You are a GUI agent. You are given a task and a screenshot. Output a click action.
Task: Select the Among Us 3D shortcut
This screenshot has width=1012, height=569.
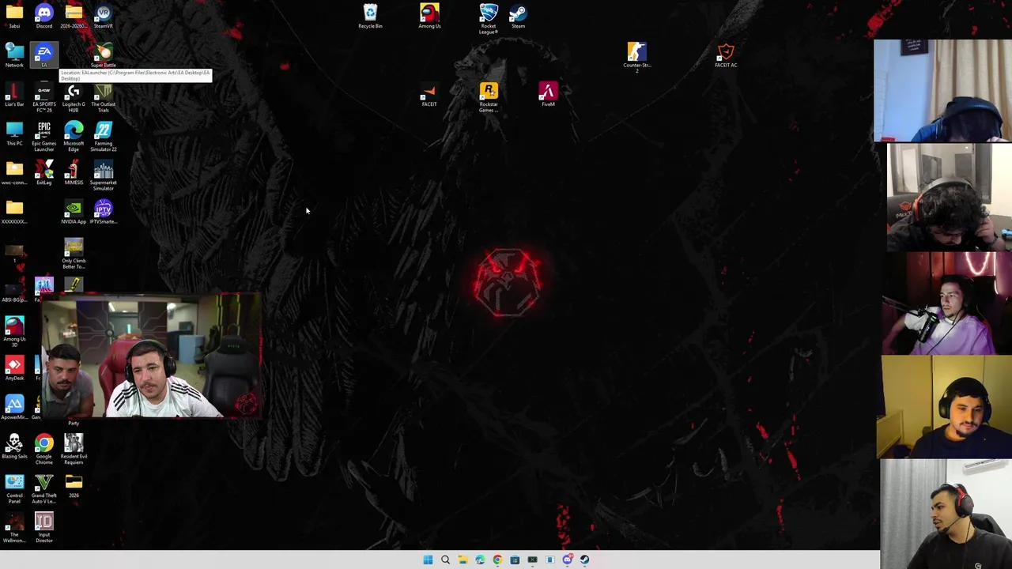14,332
